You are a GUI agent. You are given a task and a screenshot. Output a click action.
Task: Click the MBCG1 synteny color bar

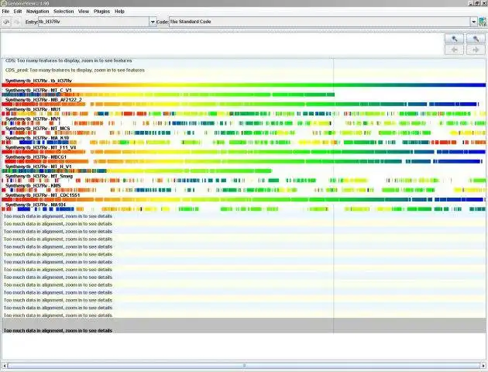(244, 161)
